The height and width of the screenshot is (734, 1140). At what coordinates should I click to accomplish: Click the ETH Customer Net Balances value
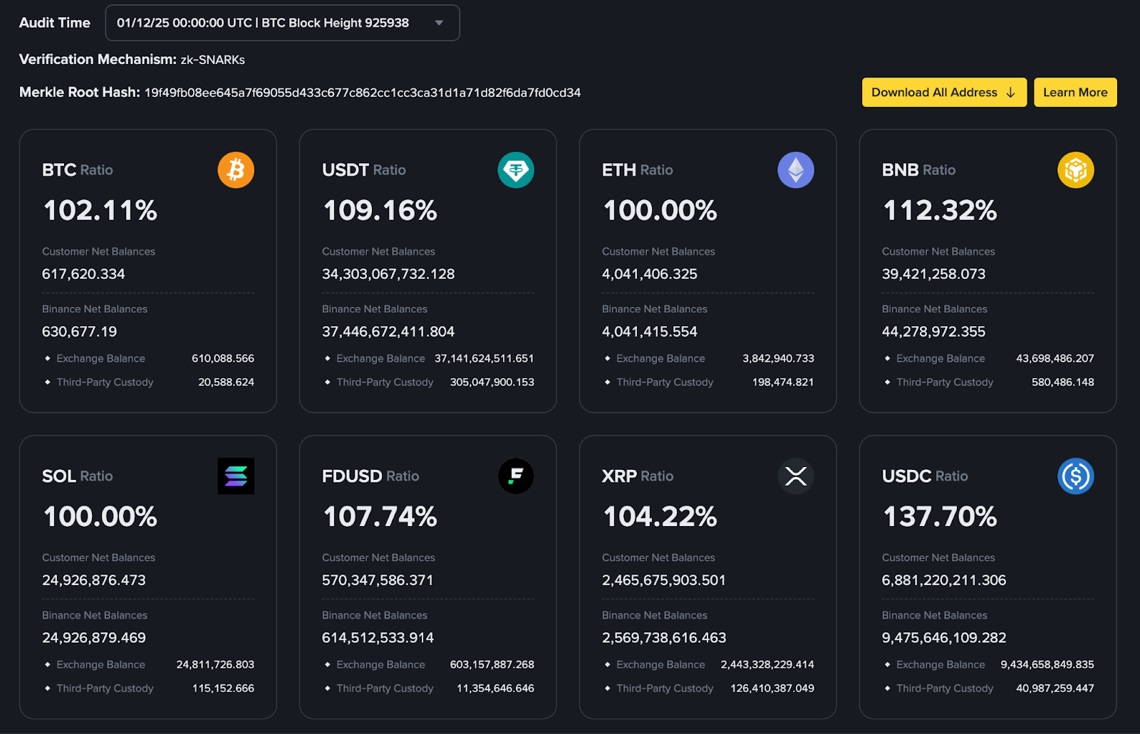coord(649,273)
